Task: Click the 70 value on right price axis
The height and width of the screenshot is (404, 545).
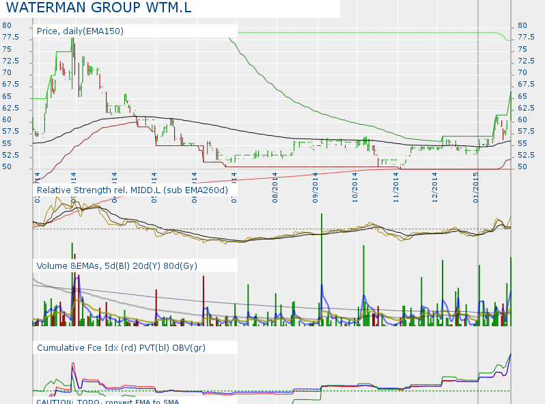Action: coord(522,72)
